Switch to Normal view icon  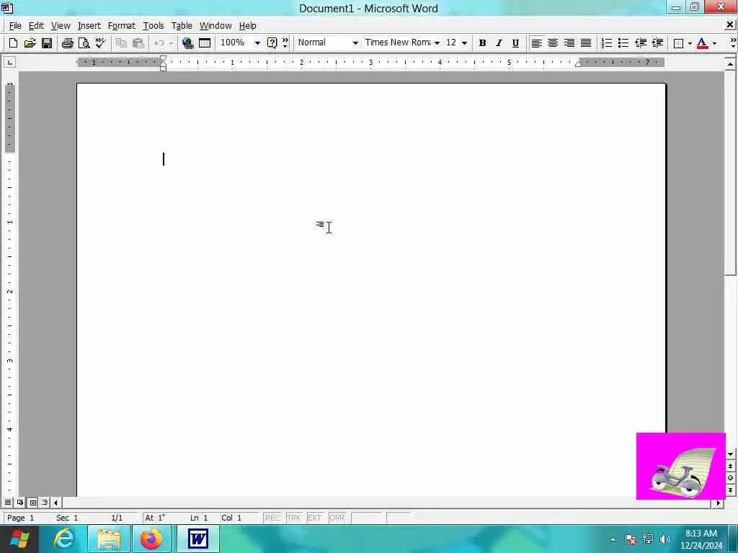click(x=8, y=503)
